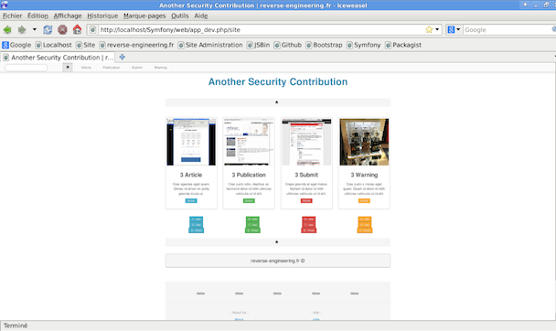Screen dimensions: 556x331
Task: Go to the home page via the house icon
Action: (77, 29)
